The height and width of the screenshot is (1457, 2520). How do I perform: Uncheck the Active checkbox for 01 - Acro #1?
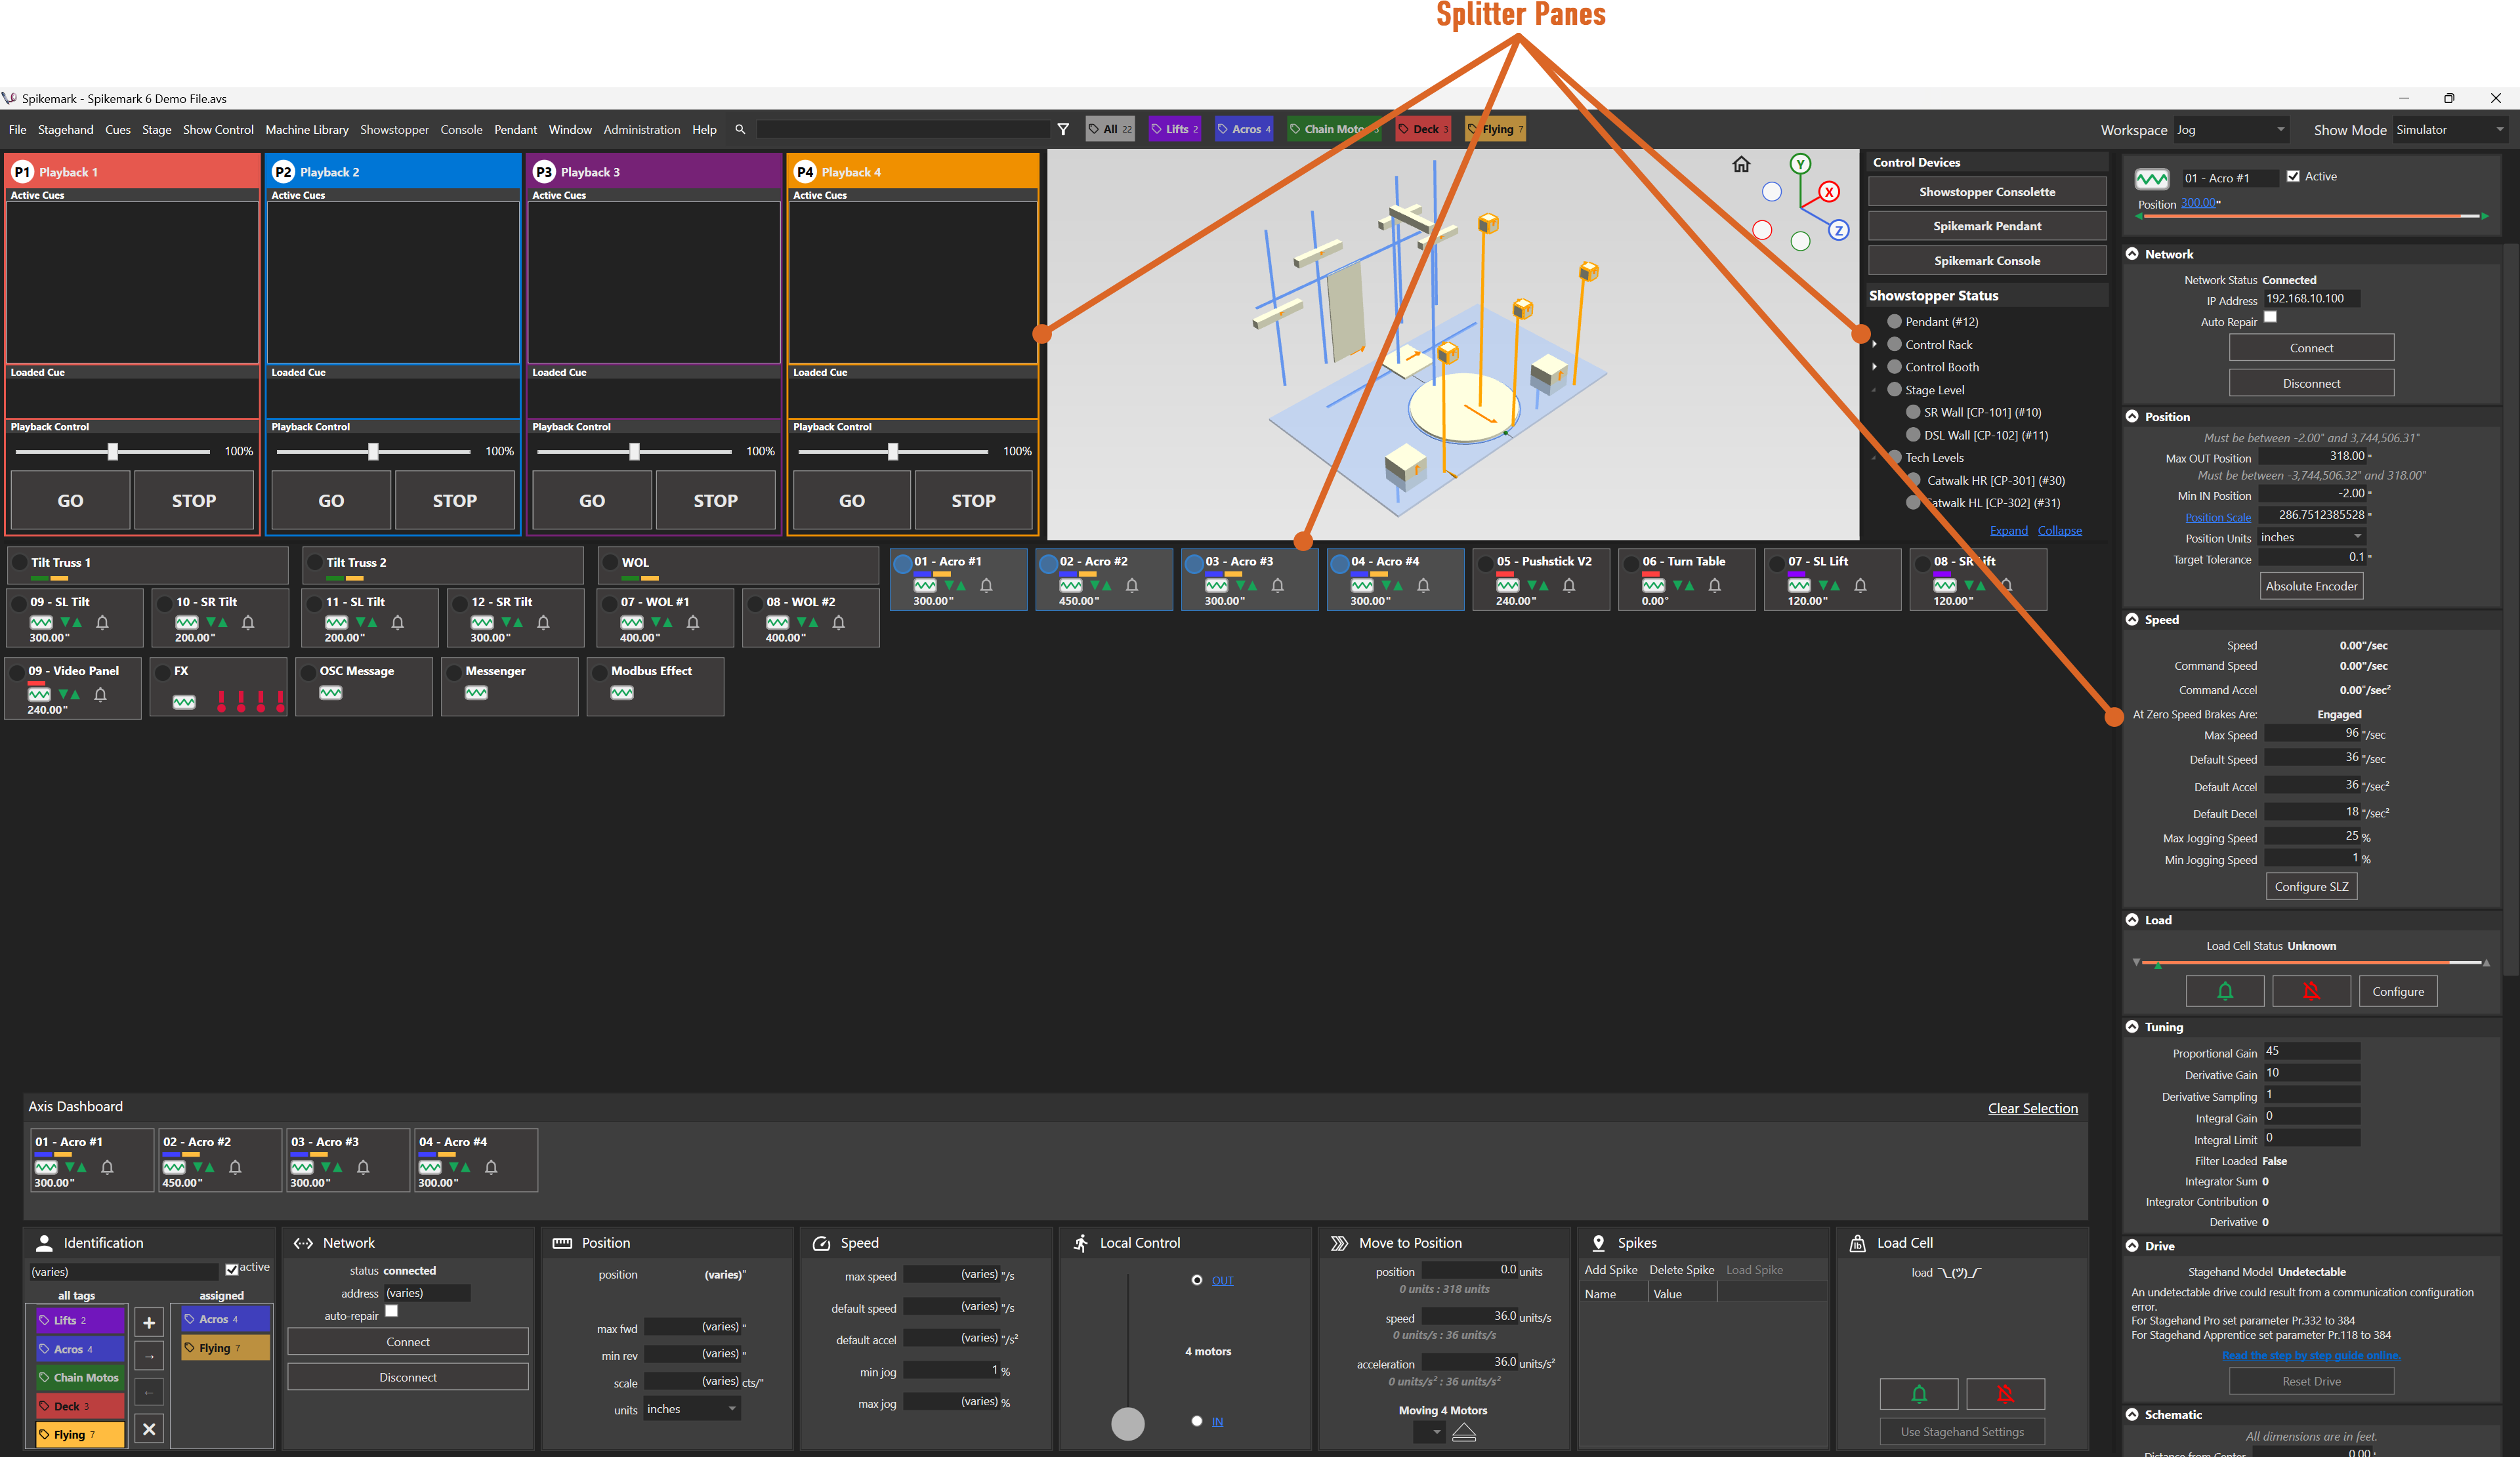[2293, 177]
